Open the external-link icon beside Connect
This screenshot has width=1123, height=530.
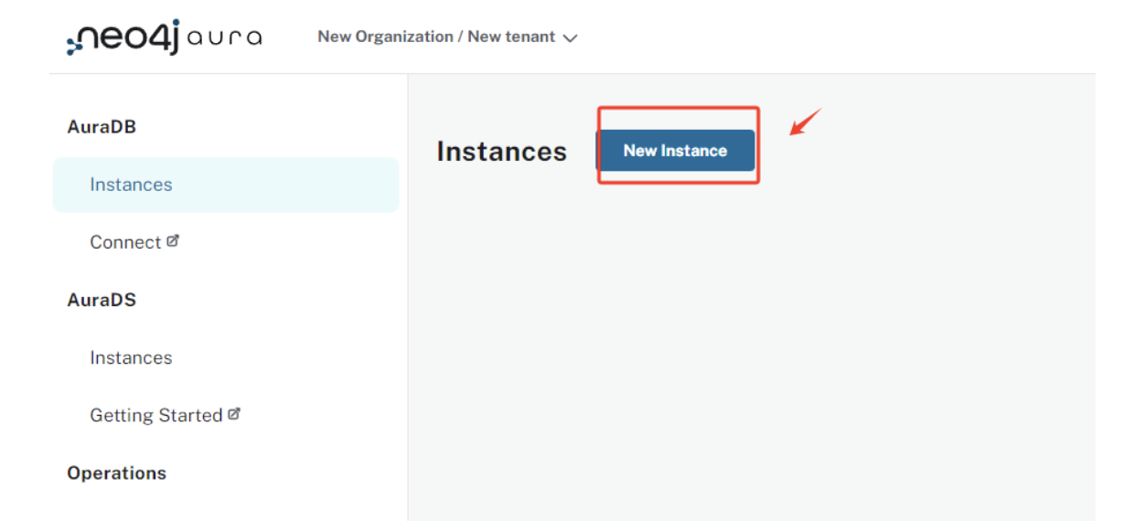coord(173,241)
